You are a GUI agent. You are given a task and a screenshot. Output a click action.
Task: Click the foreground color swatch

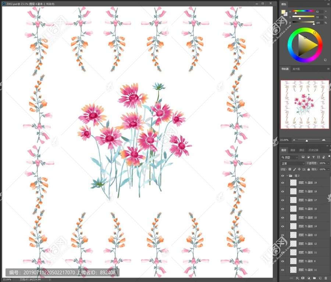click(283, 12)
